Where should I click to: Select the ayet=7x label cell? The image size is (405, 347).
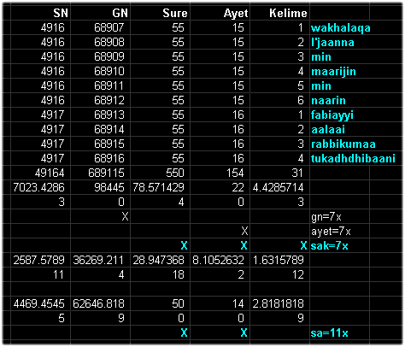coord(340,232)
